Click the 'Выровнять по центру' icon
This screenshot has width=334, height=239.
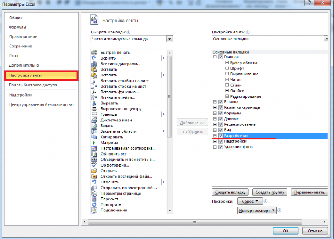(94, 109)
